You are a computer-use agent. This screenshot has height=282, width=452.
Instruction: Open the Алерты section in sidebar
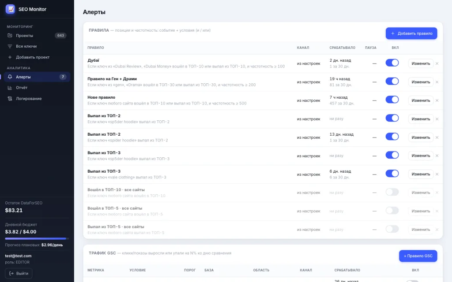point(37,77)
